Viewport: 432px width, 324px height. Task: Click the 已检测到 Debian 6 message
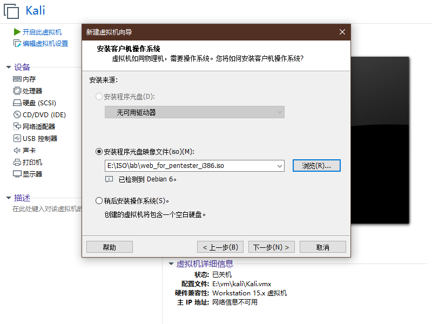point(147,179)
